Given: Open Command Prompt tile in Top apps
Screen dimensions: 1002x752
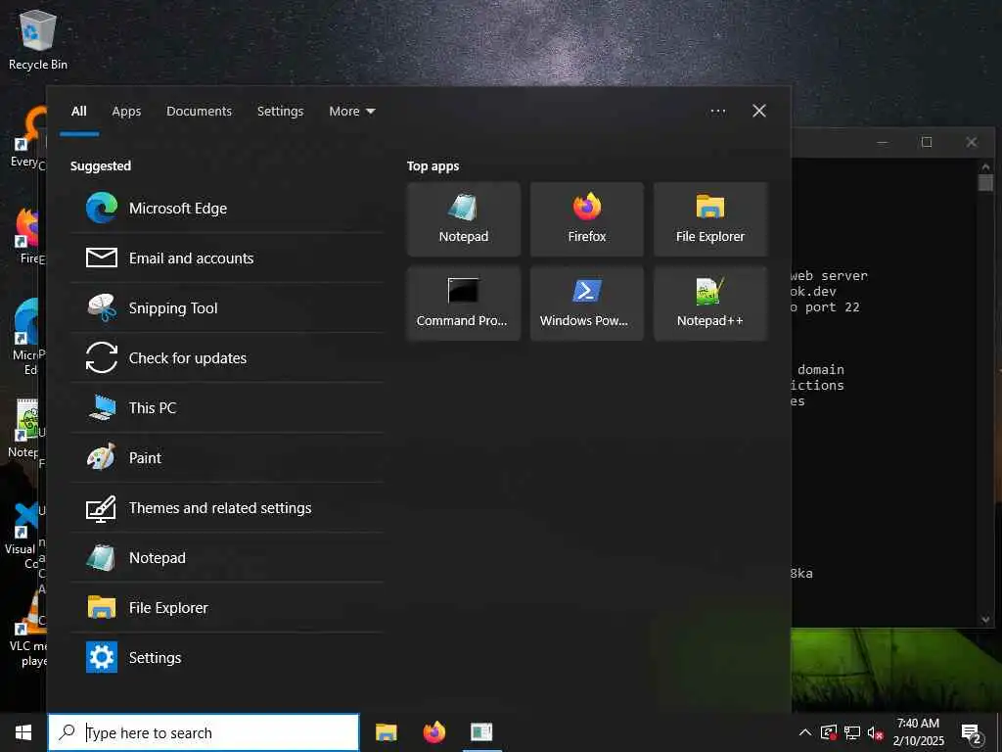Looking at the screenshot, I should pos(463,304).
